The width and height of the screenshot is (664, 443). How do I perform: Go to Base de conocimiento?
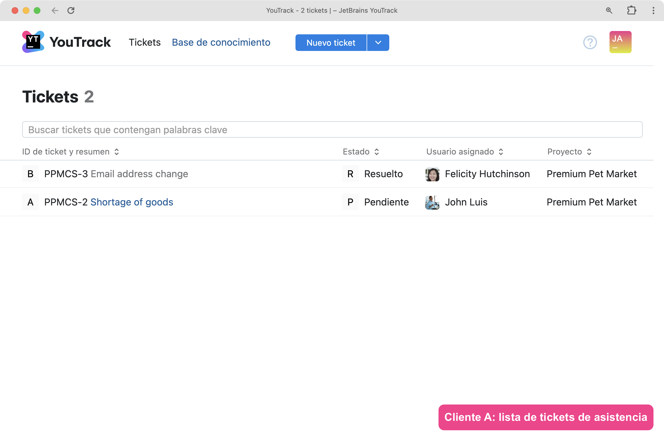221,42
